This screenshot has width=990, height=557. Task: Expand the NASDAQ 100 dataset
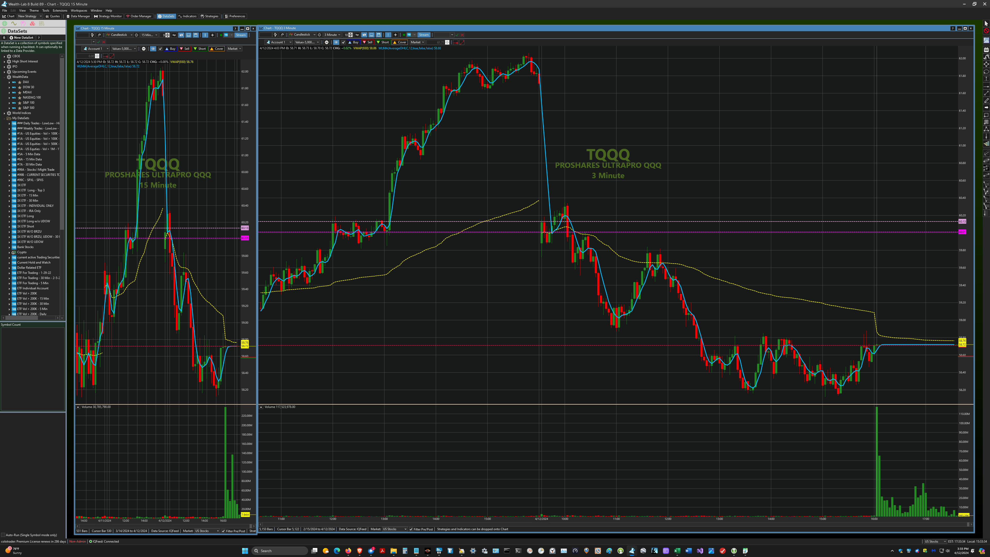tap(9, 98)
